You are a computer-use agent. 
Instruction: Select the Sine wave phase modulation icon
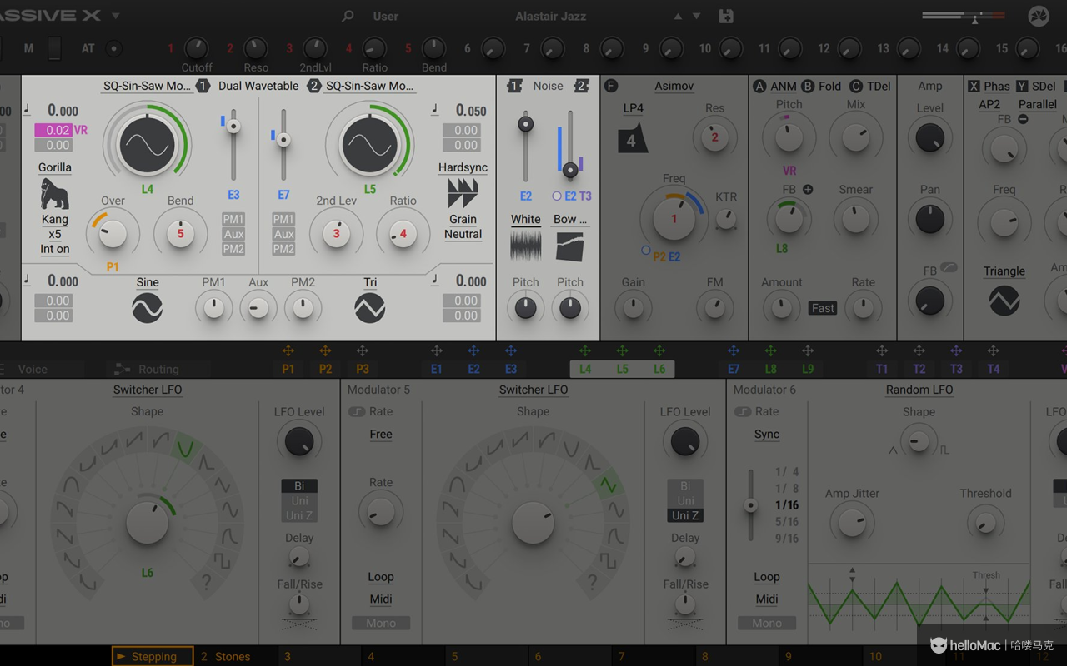click(x=148, y=309)
